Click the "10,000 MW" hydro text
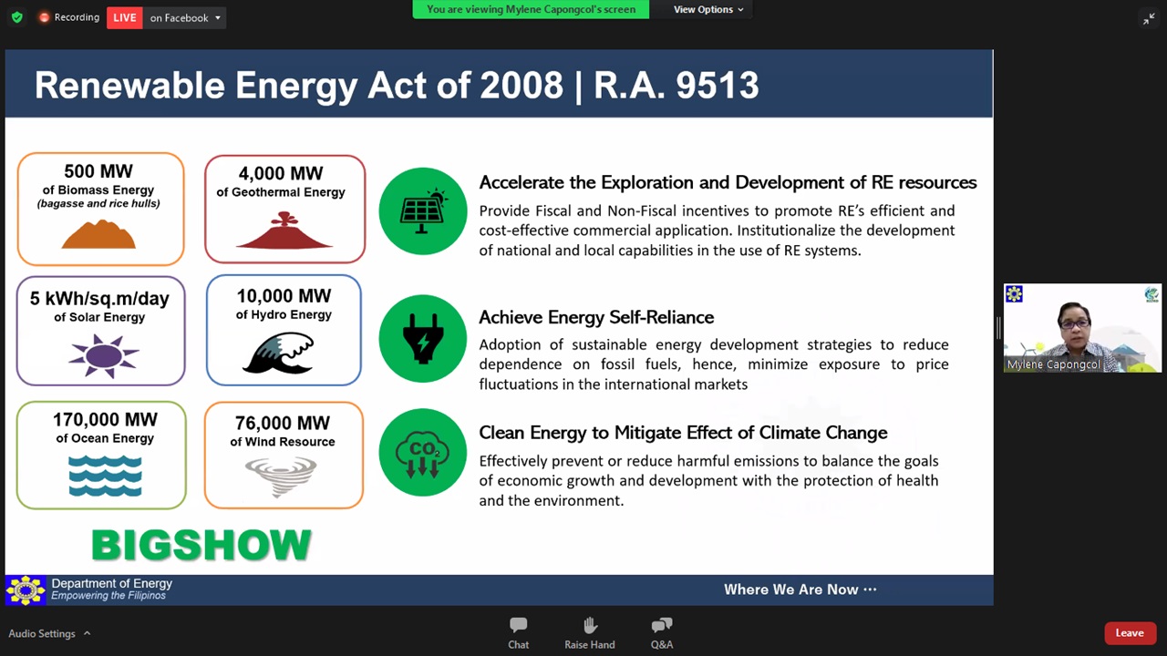1167x656 pixels. click(x=284, y=296)
